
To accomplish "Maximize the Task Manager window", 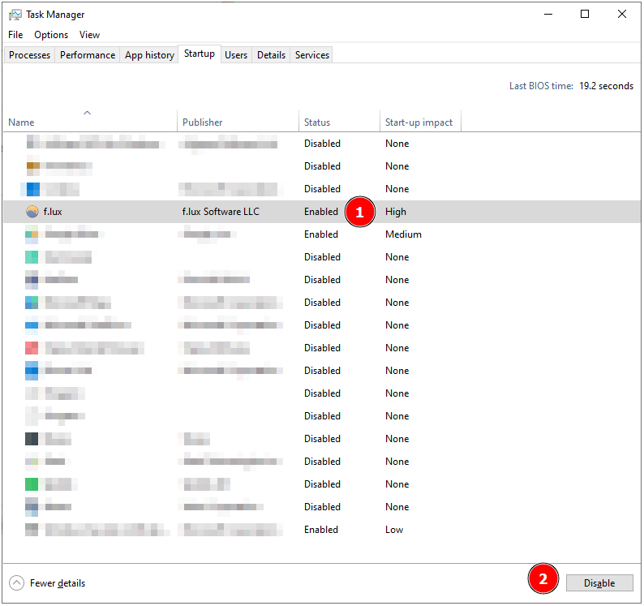I will point(585,14).
